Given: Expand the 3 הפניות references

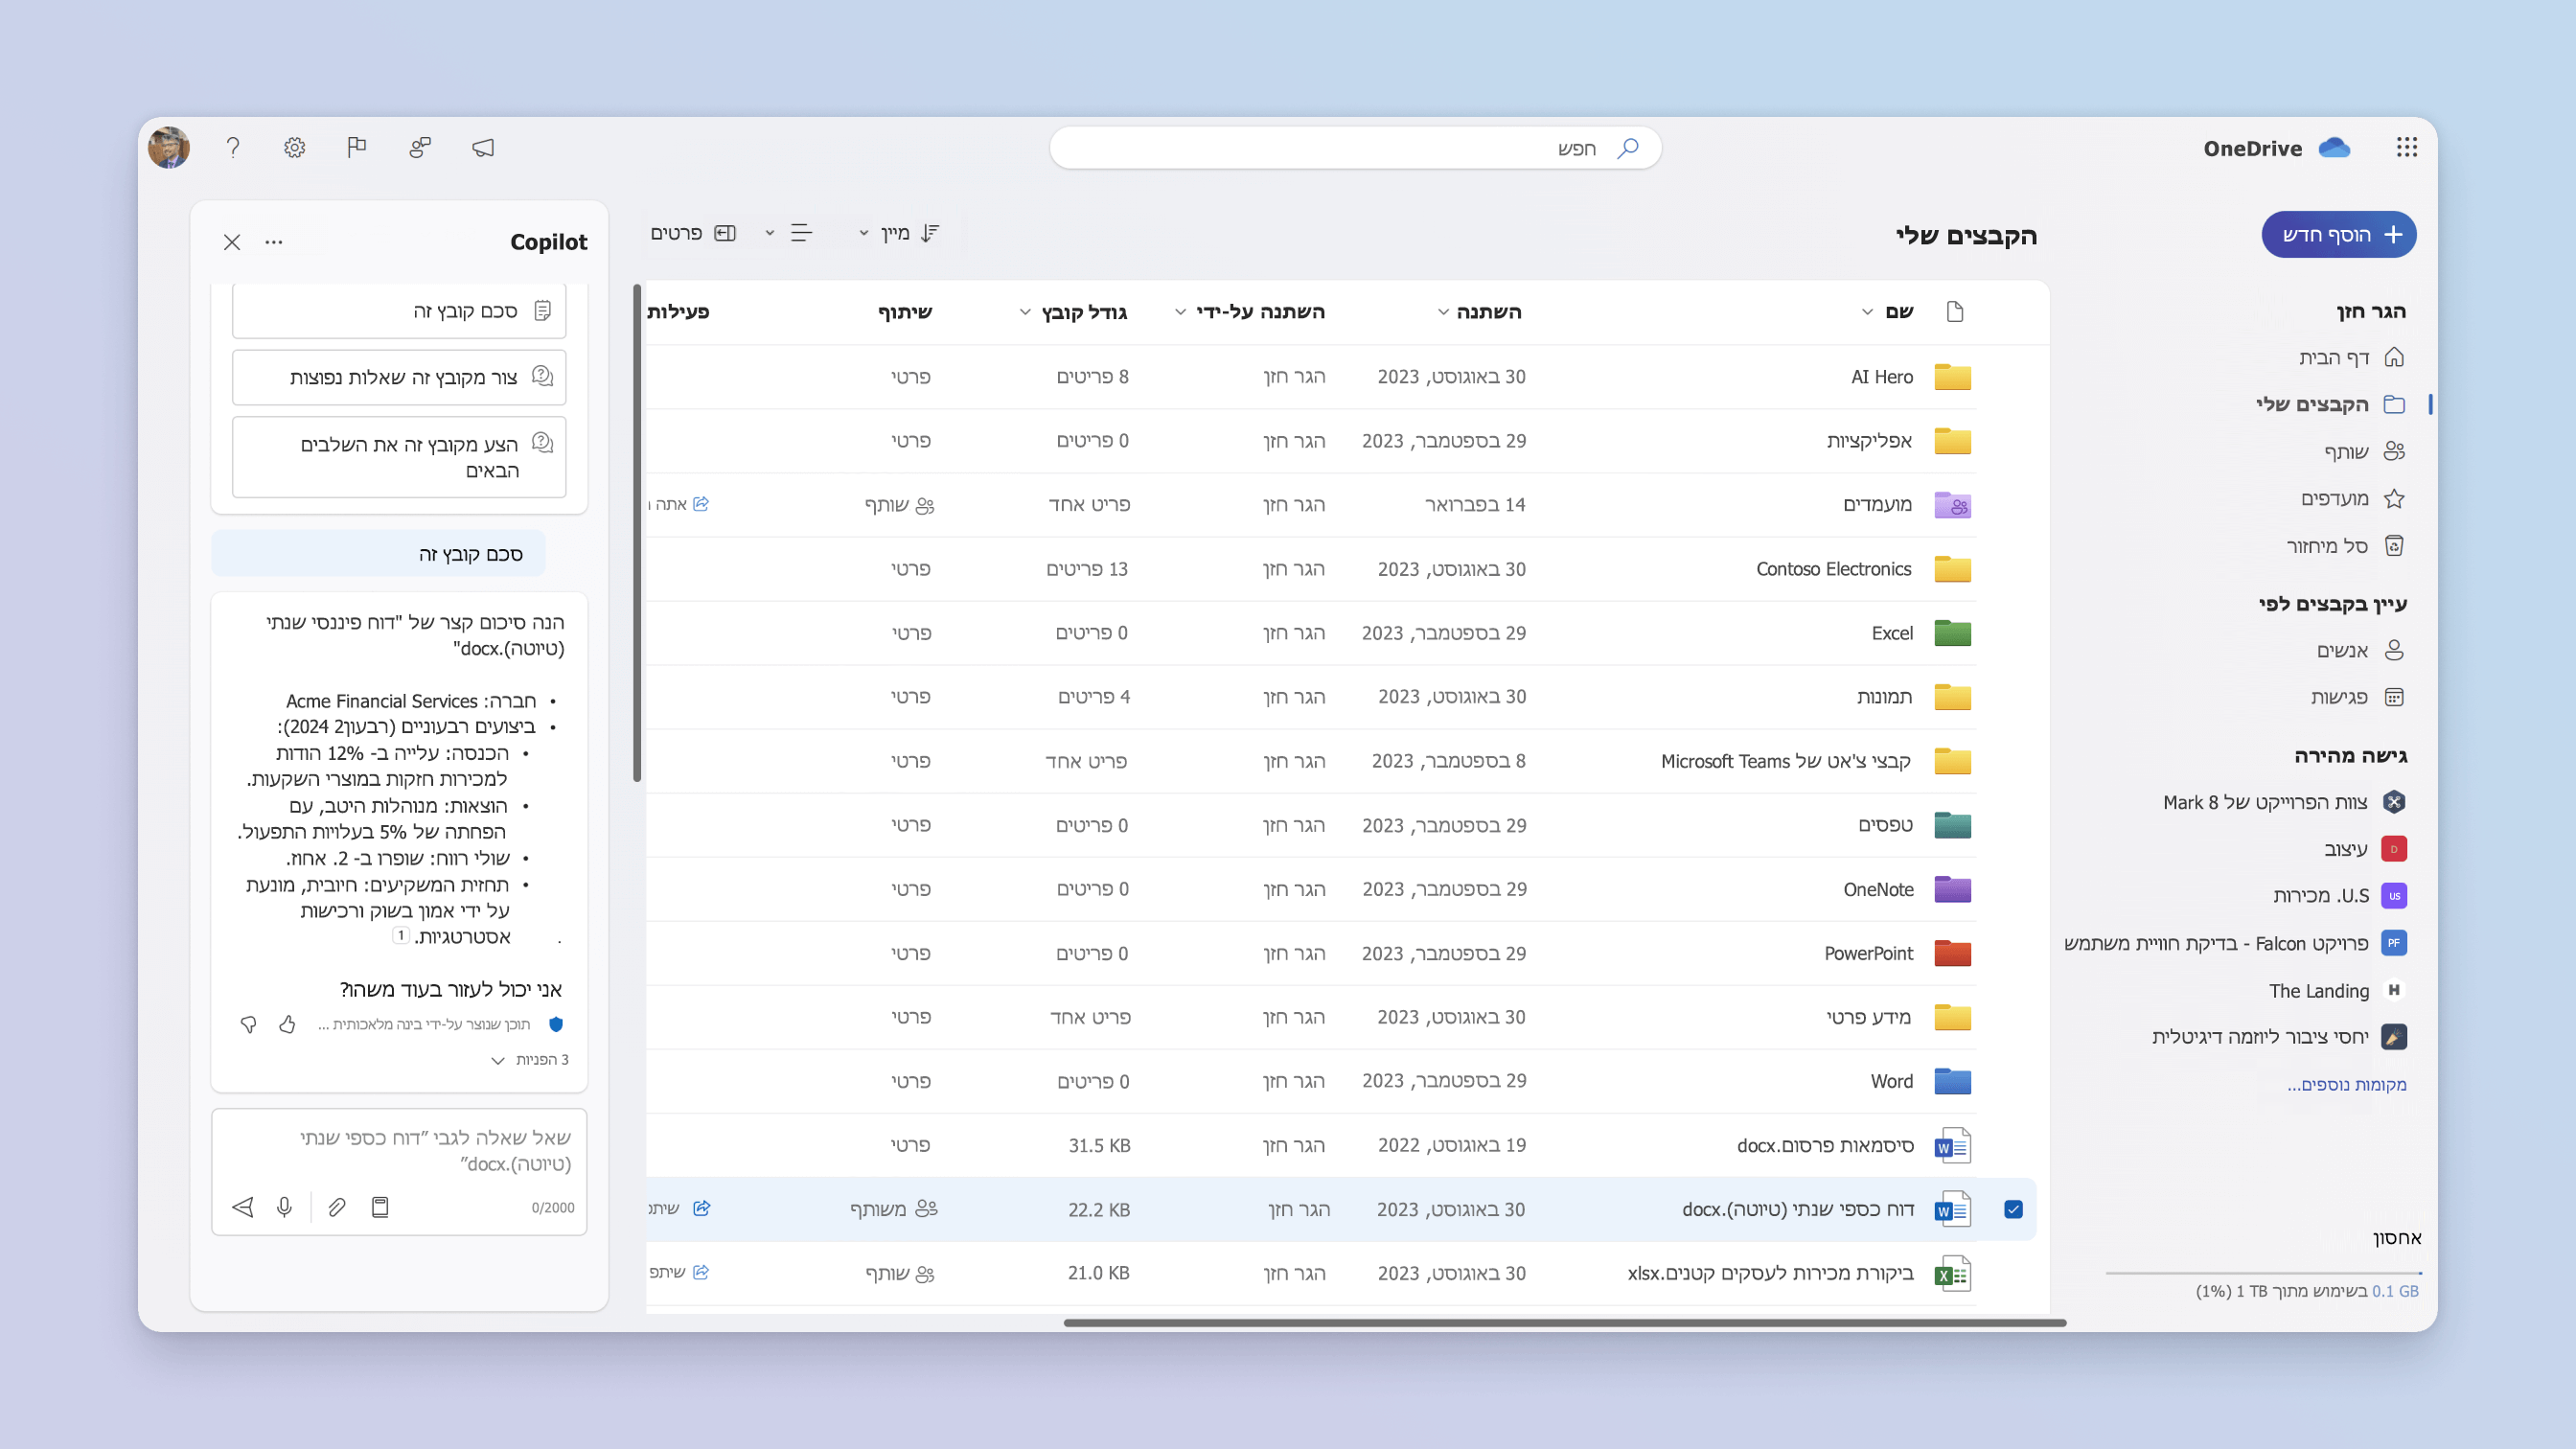Looking at the screenshot, I should pos(530,1060).
